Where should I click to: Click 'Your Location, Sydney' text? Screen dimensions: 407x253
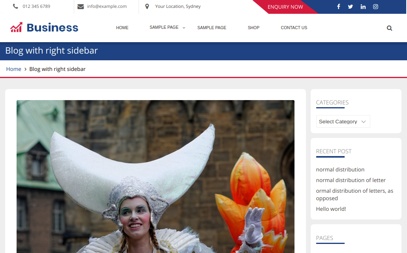(x=178, y=6)
